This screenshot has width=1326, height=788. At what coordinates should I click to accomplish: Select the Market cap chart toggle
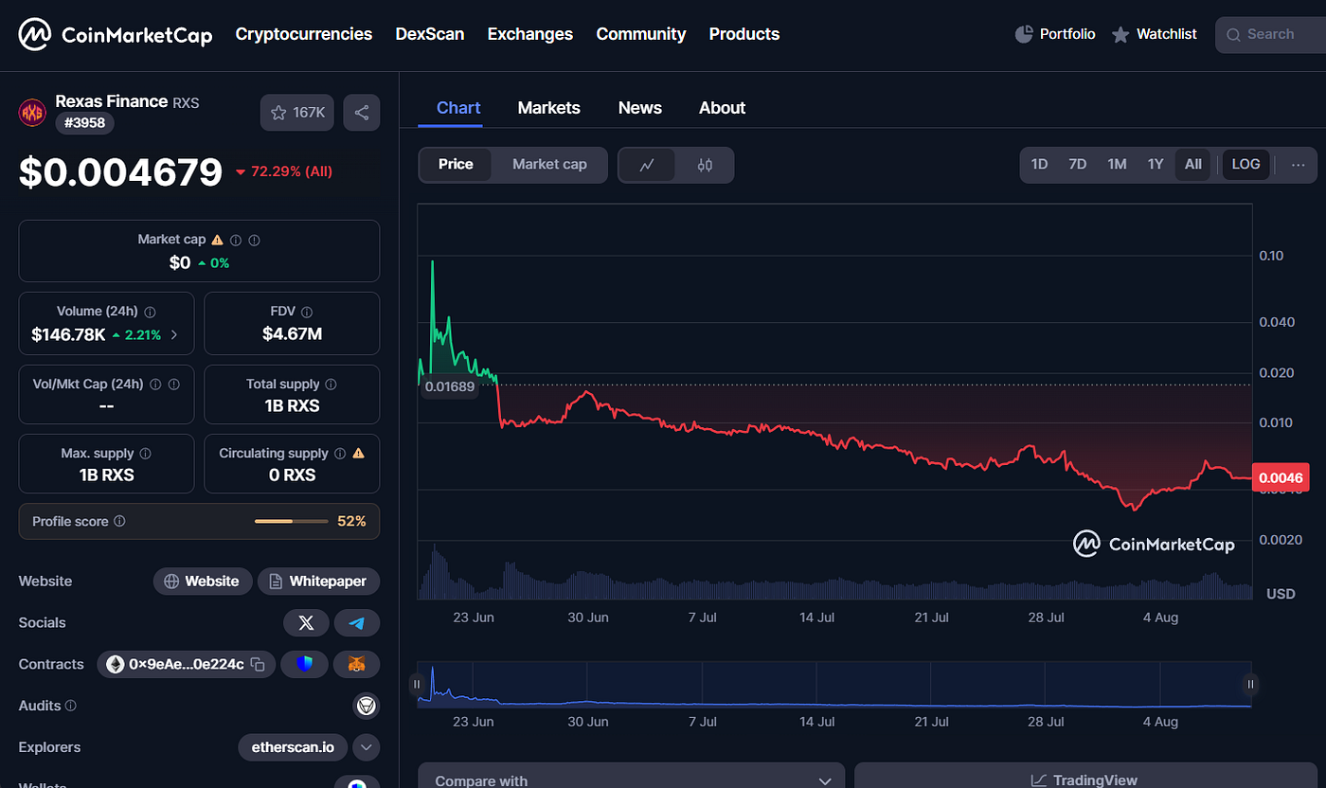pos(549,165)
